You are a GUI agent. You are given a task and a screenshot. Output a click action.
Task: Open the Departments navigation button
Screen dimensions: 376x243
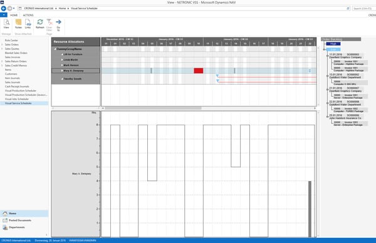point(17,227)
